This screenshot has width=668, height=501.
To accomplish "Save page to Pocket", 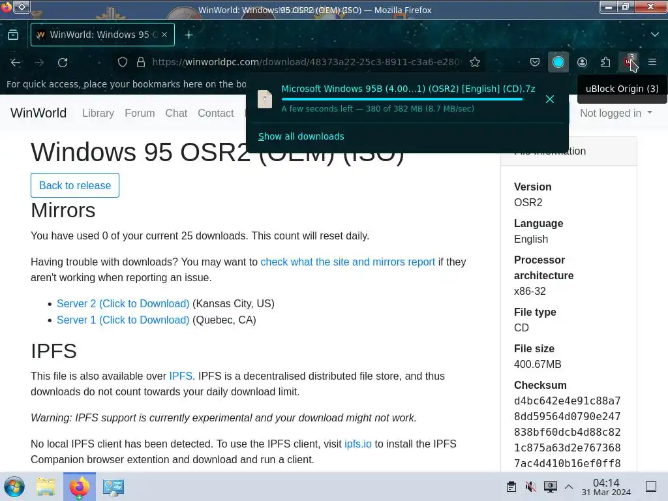I will pos(535,62).
